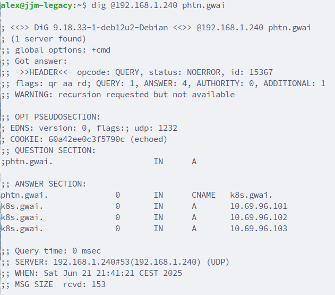Image resolution: width=335 pixels, height=295 pixels.
Task: Click the IP address 10.69.96.102
Action: point(259,217)
